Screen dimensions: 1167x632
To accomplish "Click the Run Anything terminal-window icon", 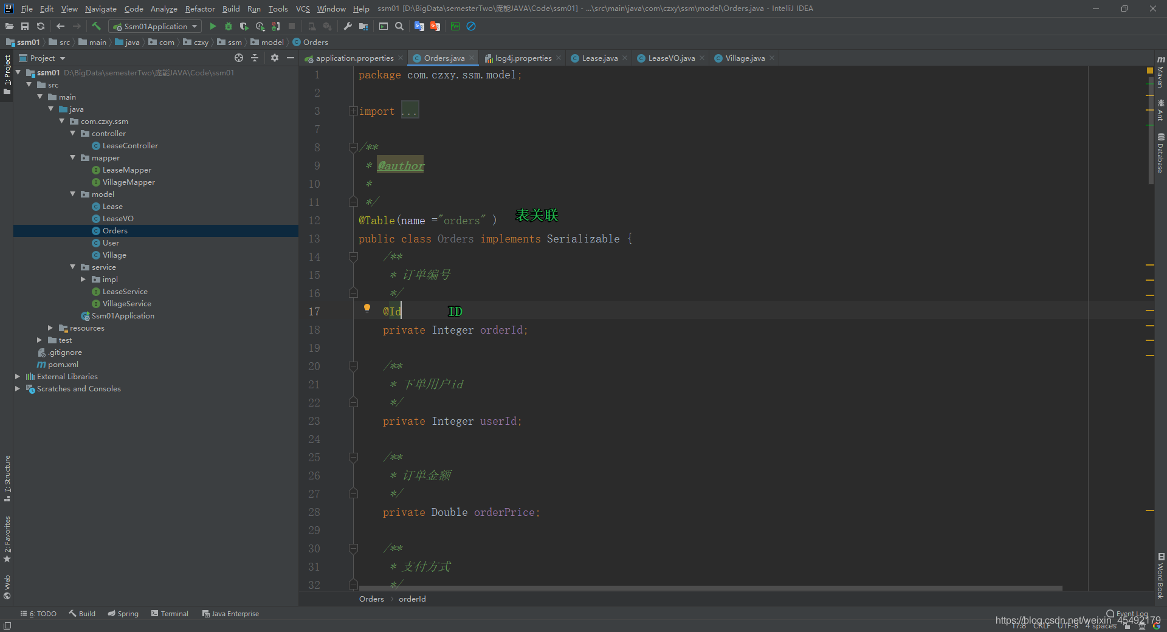I will [x=384, y=26].
